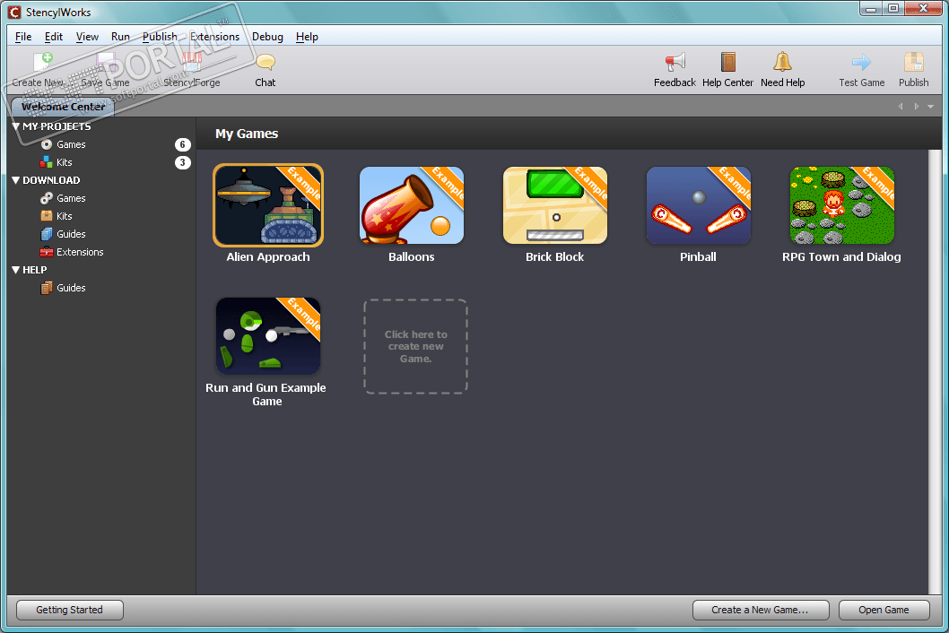The height and width of the screenshot is (633, 949).
Task: Click the games panel vertical scrollbar
Action: [935, 371]
